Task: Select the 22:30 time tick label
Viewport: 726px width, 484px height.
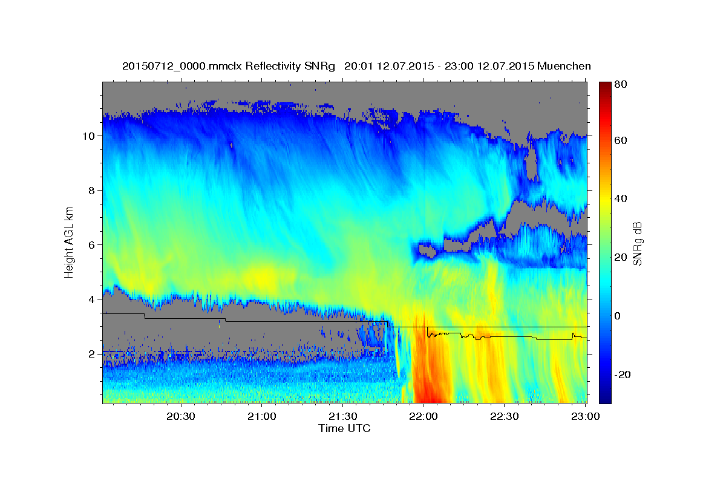Action: 505,416
